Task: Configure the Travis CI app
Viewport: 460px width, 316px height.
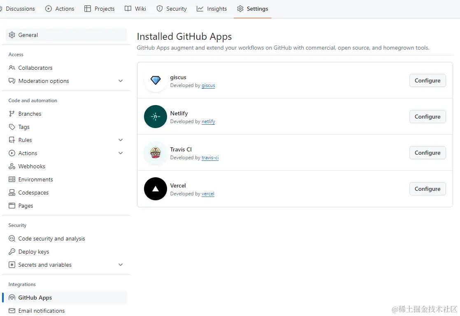Action: click(x=427, y=153)
